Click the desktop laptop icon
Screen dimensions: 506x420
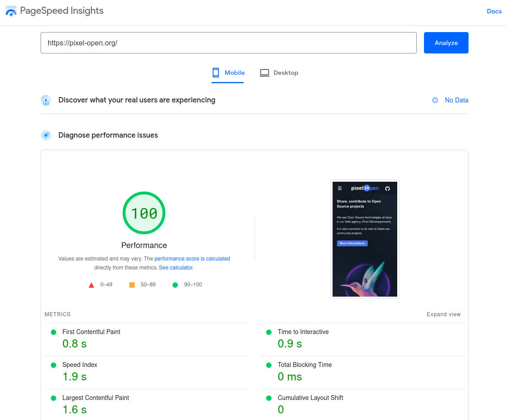pyautogui.click(x=264, y=73)
